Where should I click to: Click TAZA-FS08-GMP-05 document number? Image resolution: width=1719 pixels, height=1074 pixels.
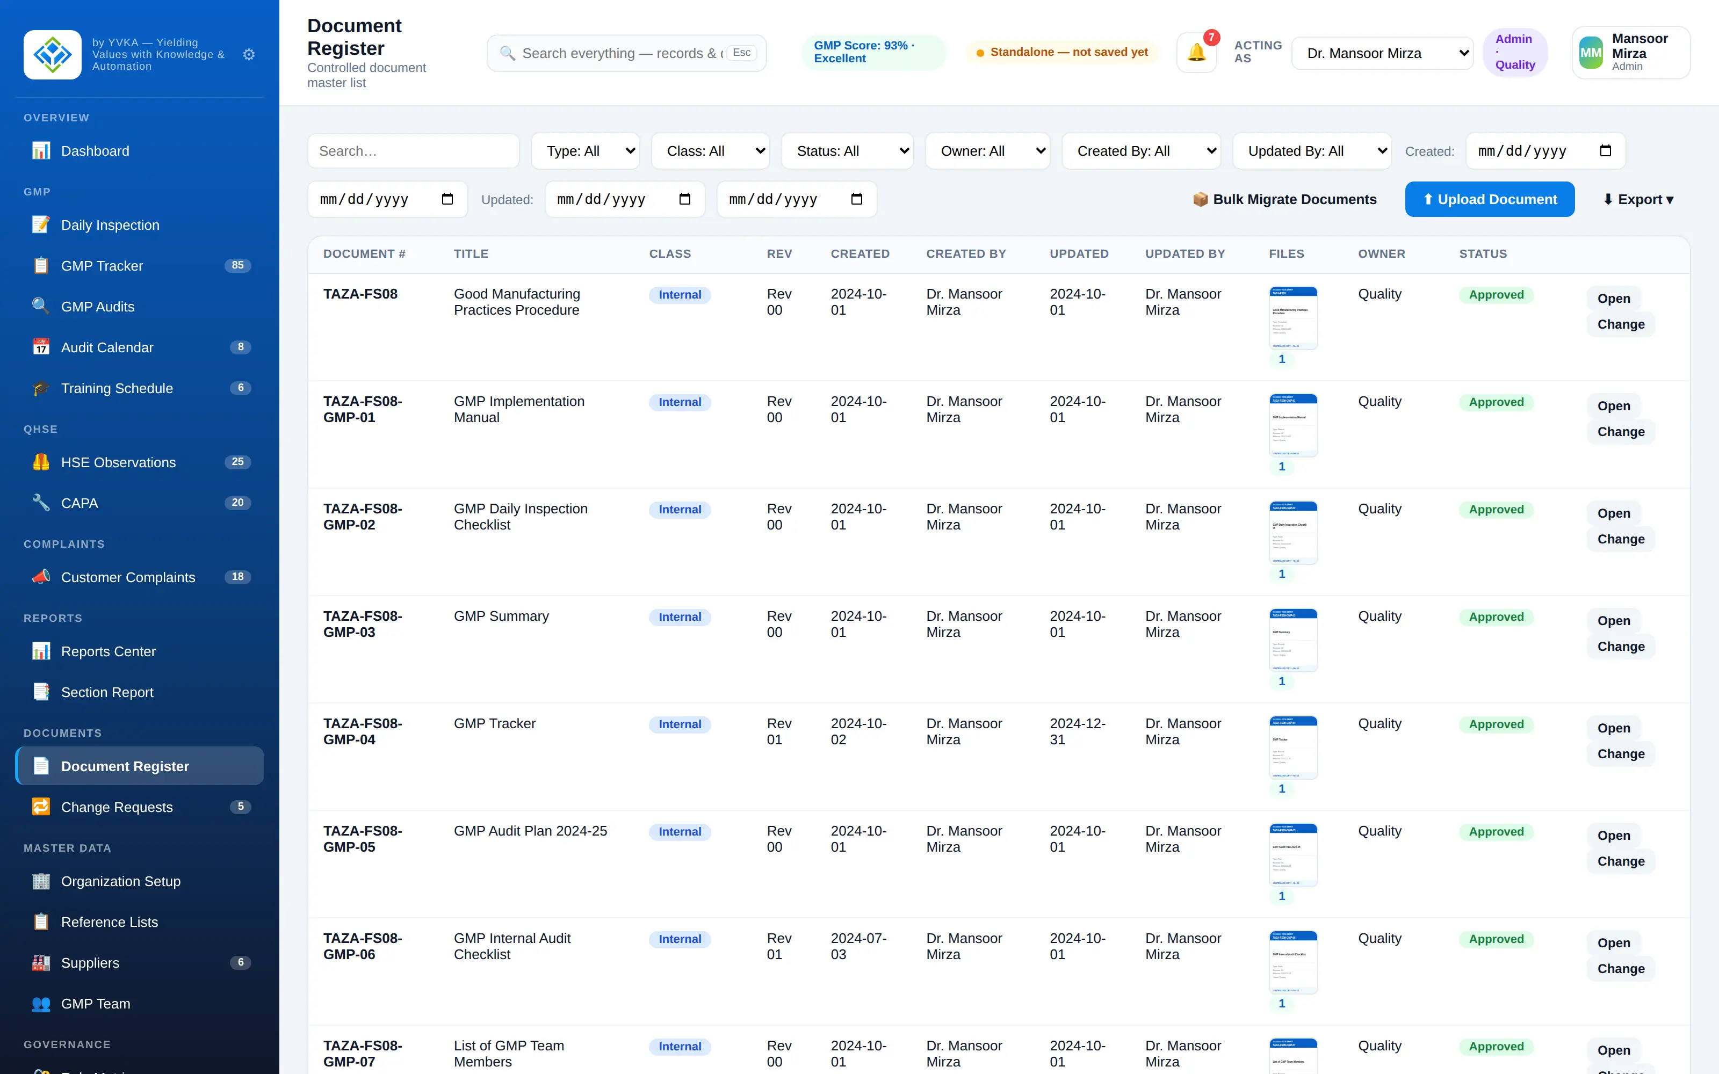tap(362, 838)
